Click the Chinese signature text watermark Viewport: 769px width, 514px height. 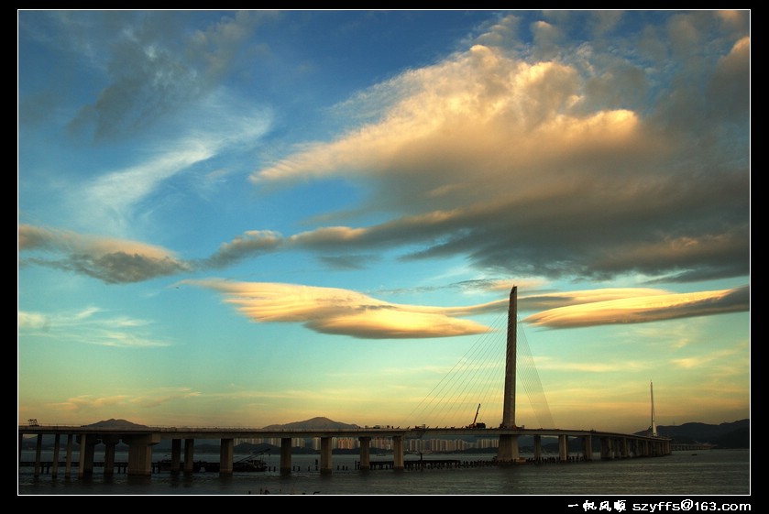[x=597, y=506]
